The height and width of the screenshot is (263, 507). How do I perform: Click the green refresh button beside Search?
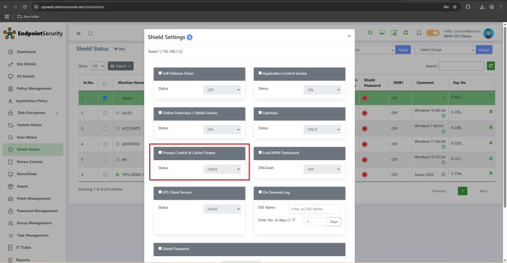point(491,66)
